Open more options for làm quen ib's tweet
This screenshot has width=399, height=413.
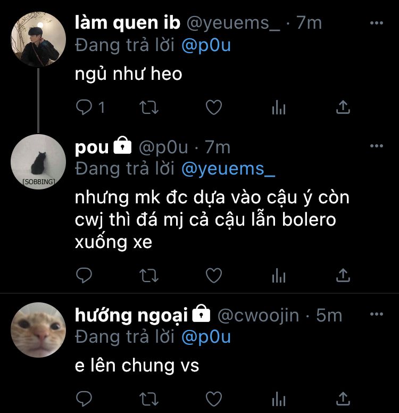[376, 23]
